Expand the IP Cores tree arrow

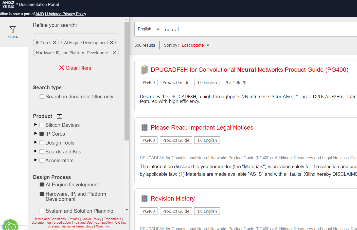[x=36, y=133]
